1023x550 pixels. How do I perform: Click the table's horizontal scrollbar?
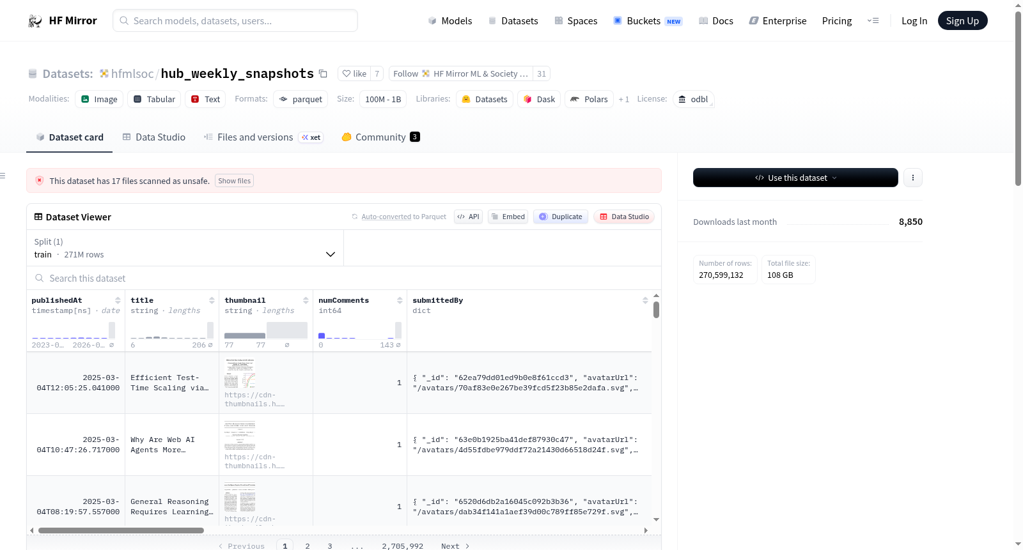(121, 530)
